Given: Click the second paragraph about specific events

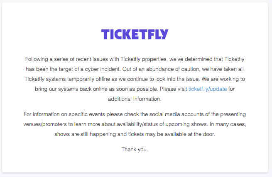Looking at the screenshot, I should [x=135, y=124].
